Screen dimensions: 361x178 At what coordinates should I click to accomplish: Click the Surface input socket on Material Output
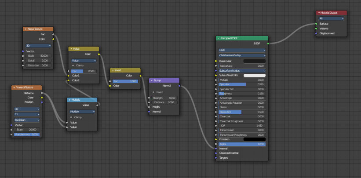316,24
